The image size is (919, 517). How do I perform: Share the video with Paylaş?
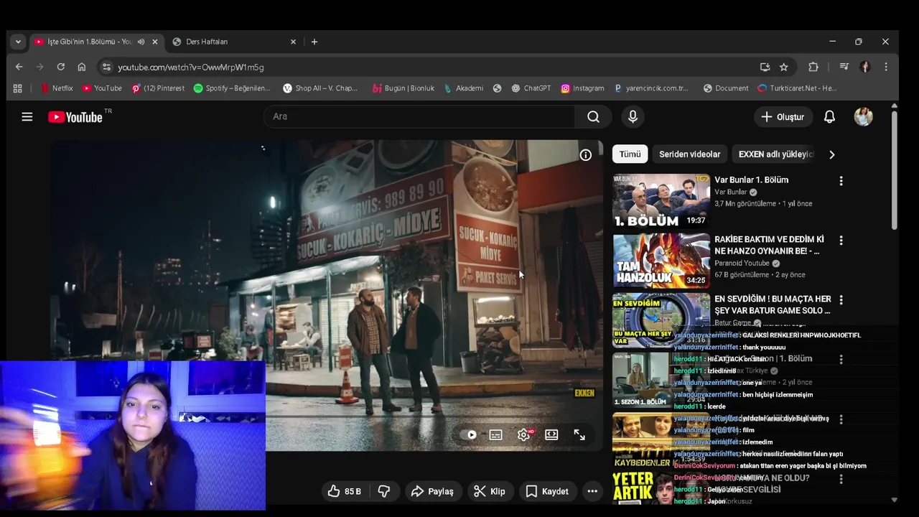pyautogui.click(x=432, y=491)
